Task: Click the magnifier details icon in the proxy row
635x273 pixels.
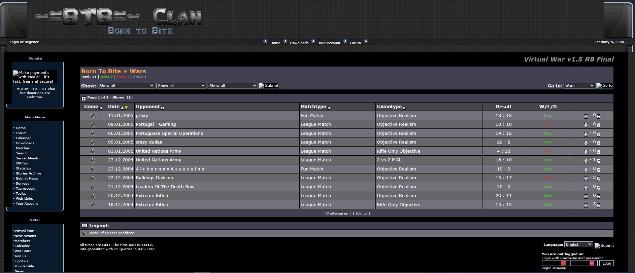Action: click(586, 116)
